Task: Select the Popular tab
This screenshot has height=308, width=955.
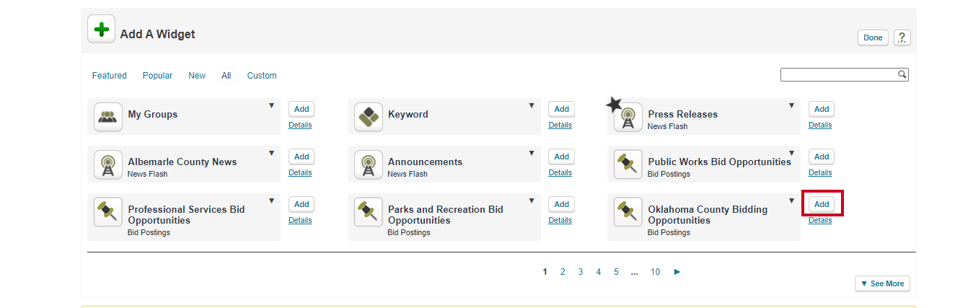Action: click(157, 76)
